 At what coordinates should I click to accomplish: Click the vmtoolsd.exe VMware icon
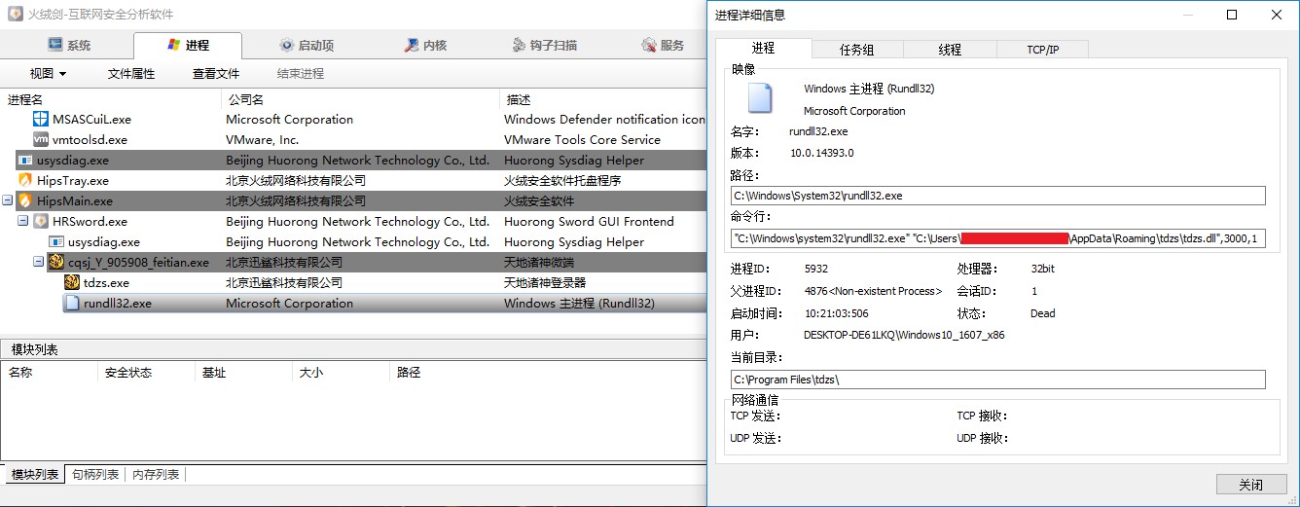coord(41,140)
